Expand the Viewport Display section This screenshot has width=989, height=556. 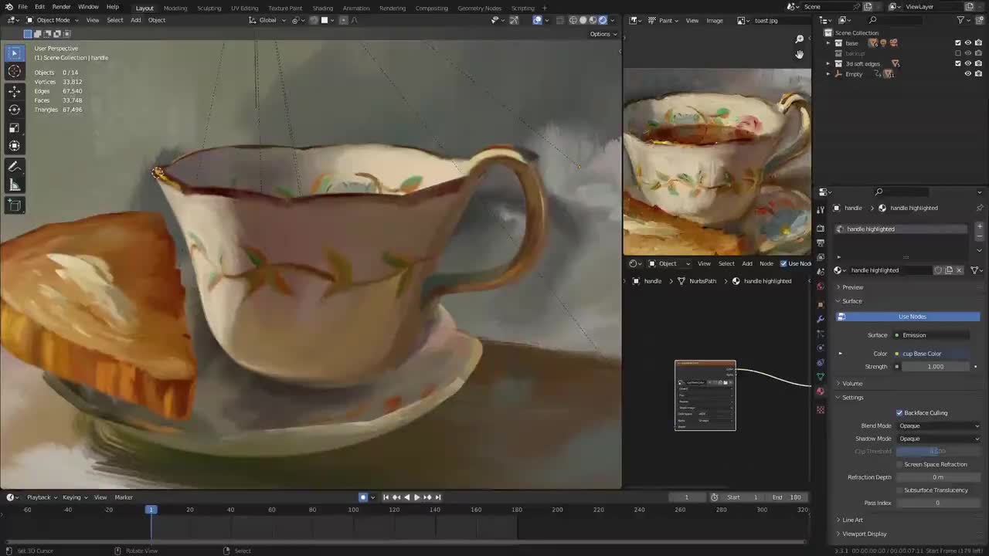[864, 534]
